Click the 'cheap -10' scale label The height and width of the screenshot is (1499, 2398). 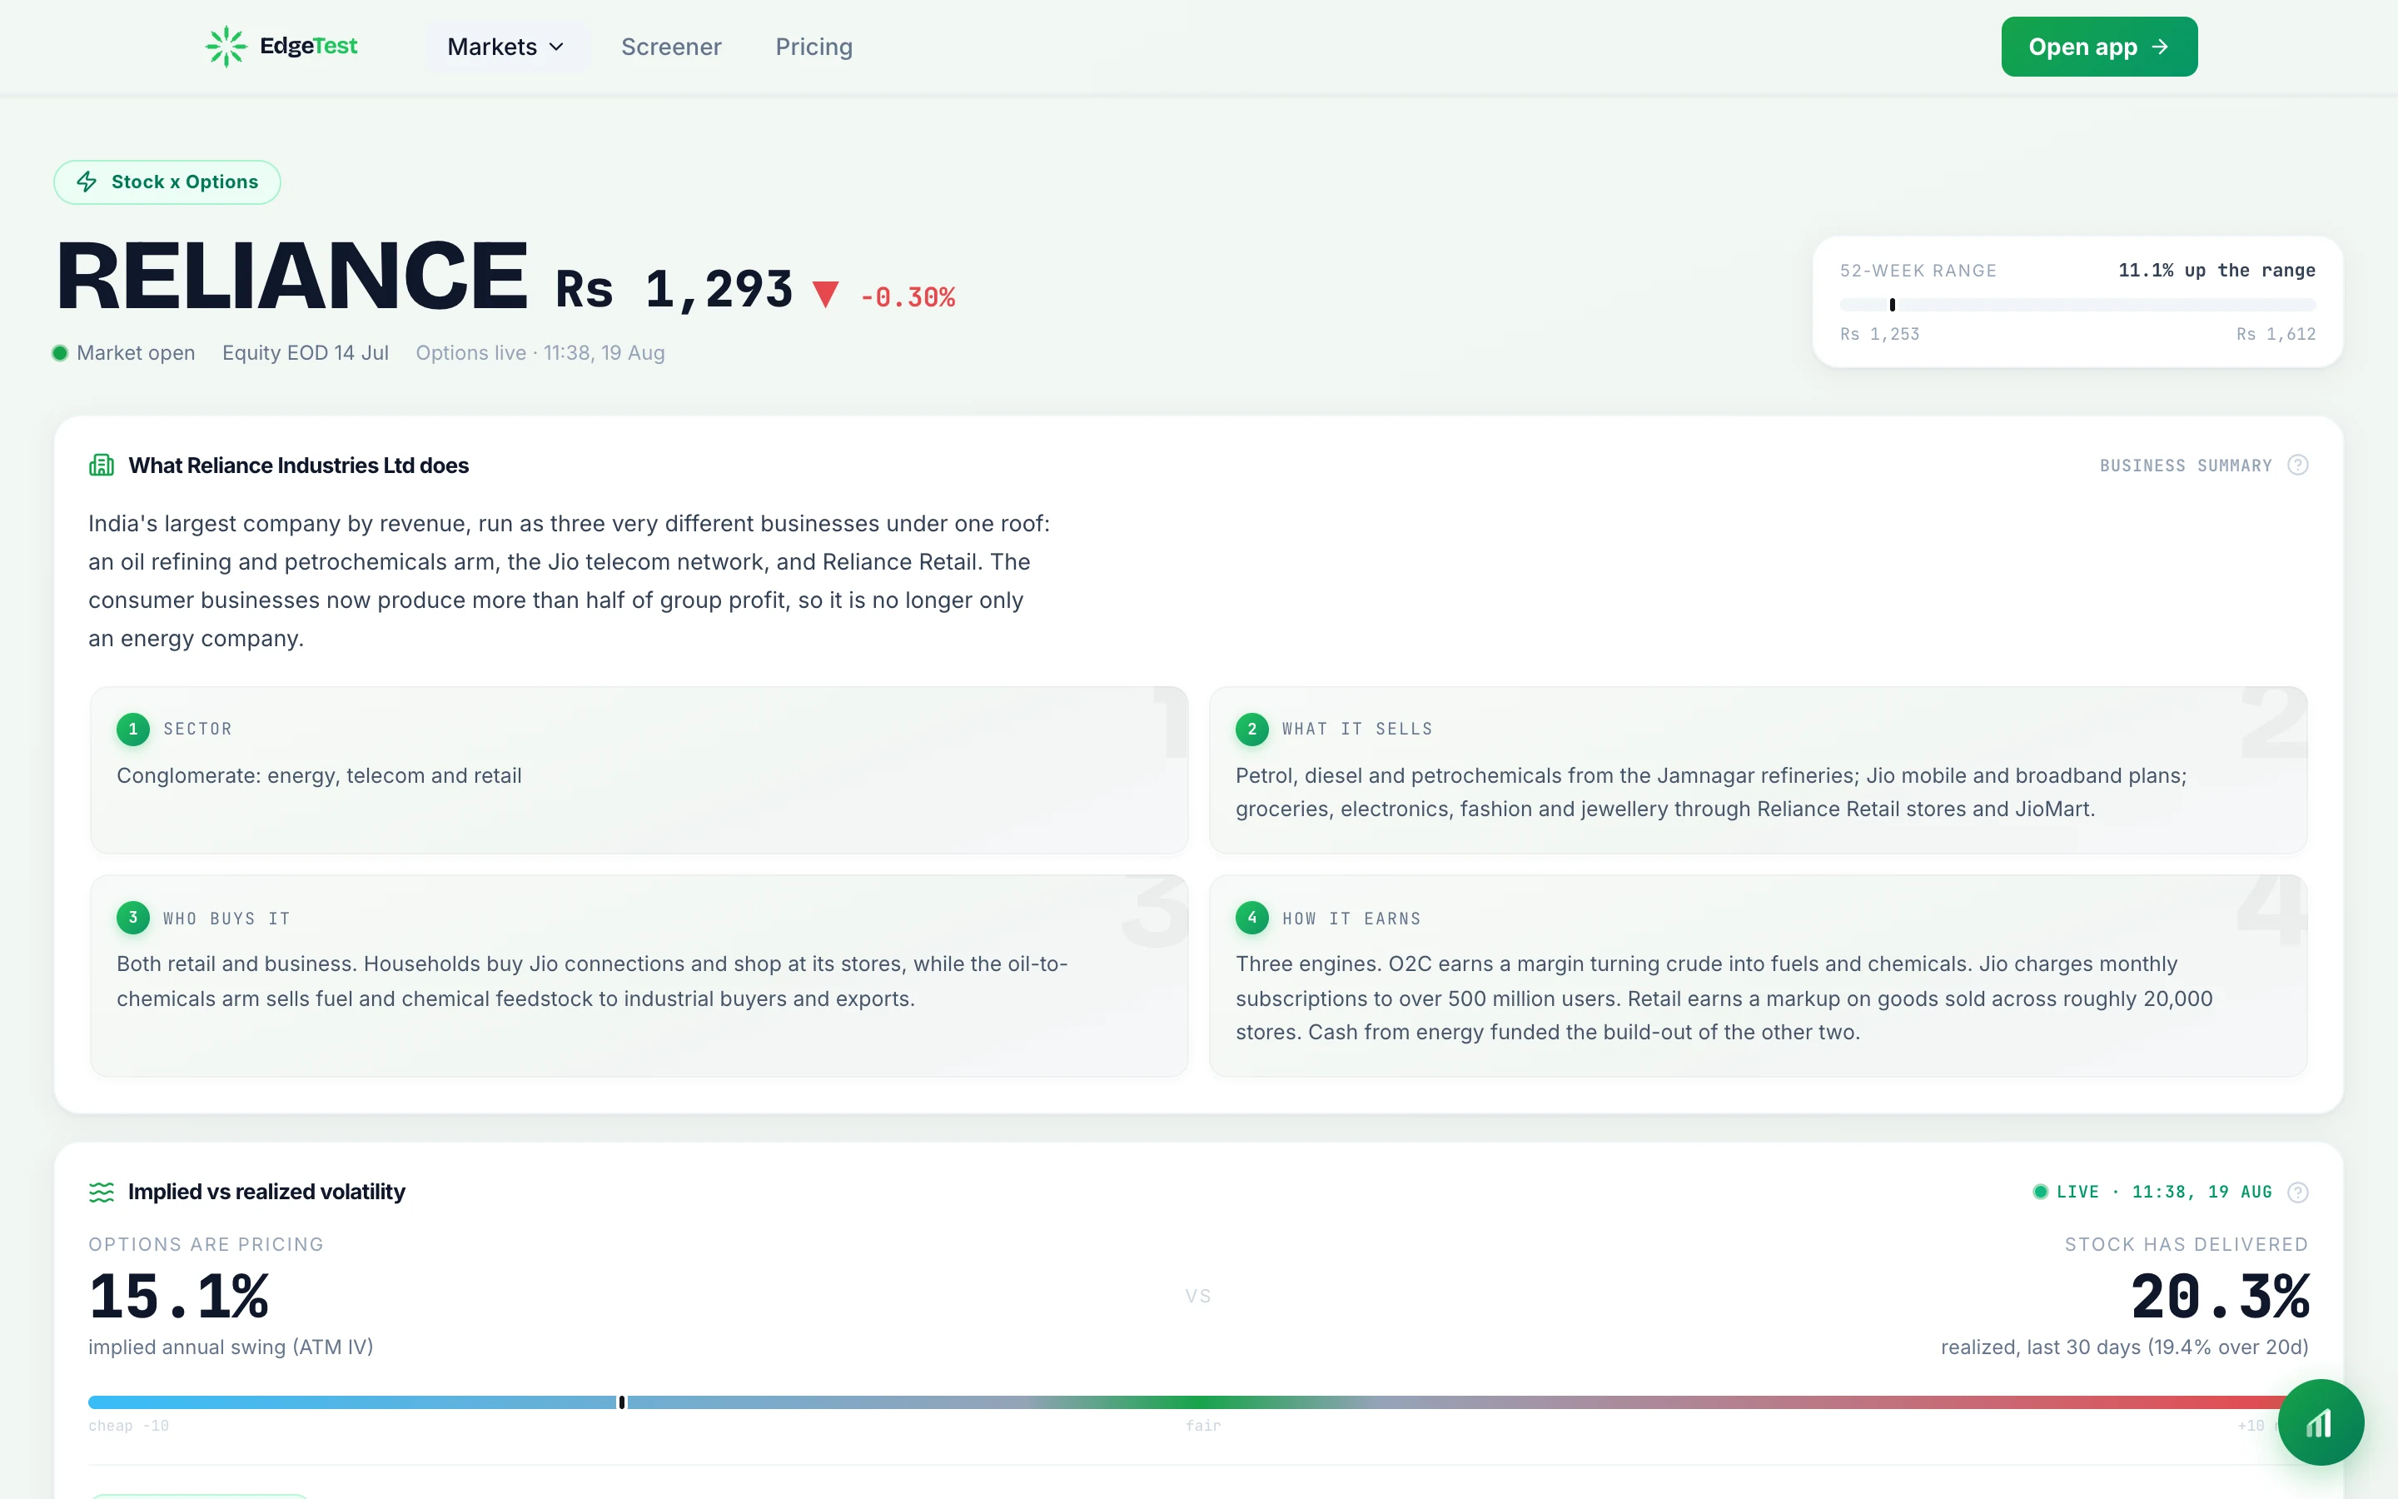(129, 1426)
